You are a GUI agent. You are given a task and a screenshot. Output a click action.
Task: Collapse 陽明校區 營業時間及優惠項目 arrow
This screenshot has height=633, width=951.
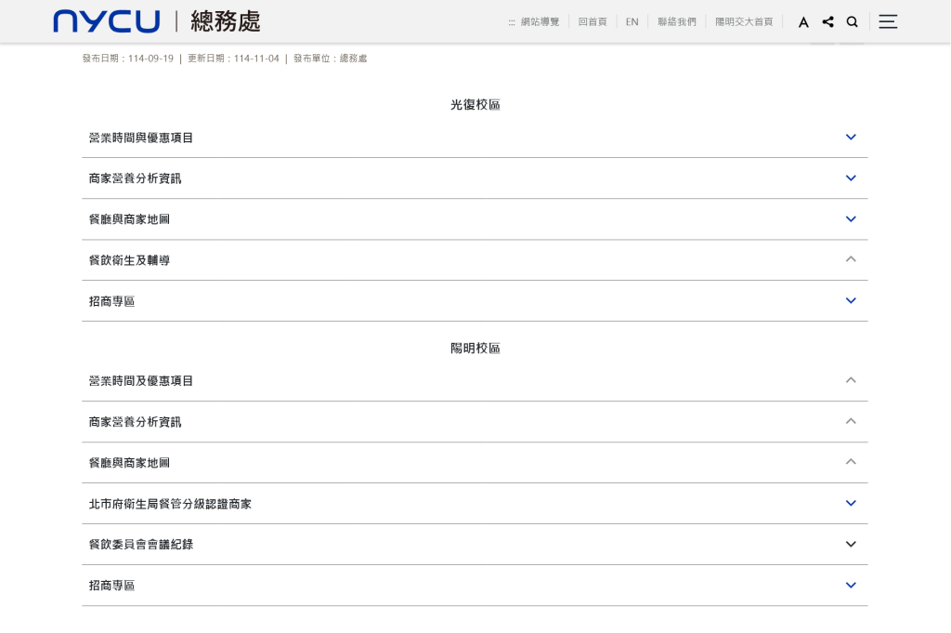click(x=851, y=380)
